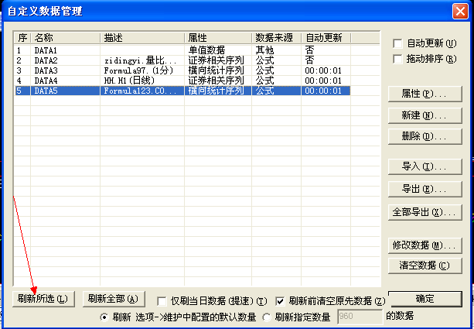Image resolution: width=474 pixels, height=329 pixels.
Task: Click description zidingyi.量比... cell
Action: click(140, 60)
